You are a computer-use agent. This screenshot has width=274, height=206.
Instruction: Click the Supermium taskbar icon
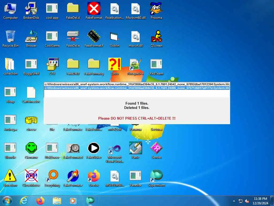pyautogui.click(x=90, y=201)
